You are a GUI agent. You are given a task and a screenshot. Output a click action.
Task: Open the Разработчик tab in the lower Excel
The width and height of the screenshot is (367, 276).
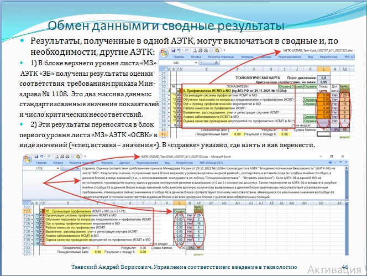185,163
